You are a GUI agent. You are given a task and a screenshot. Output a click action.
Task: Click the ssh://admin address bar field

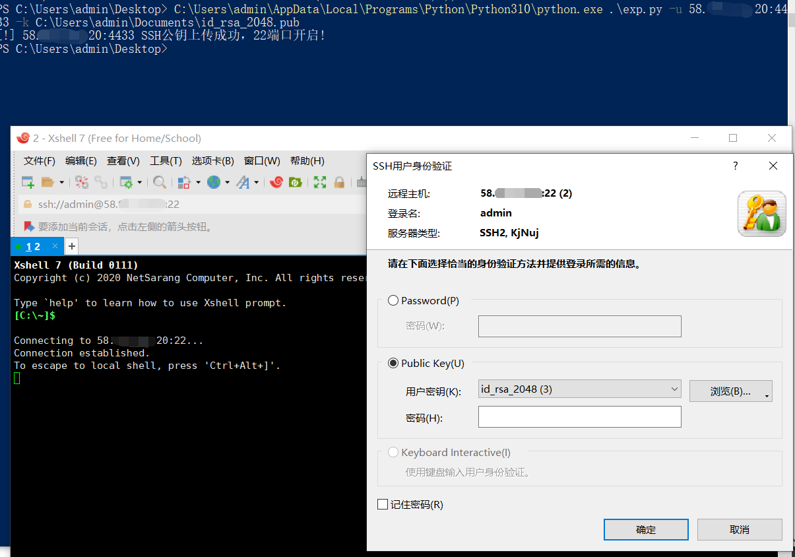191,205
